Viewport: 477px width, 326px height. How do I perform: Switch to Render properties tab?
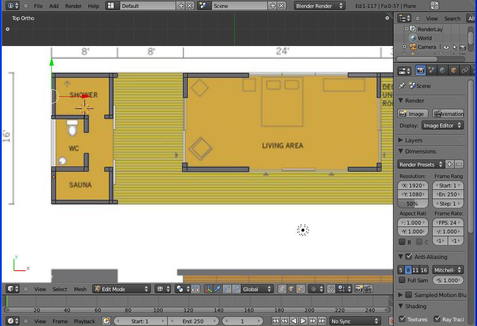[421, 71]
